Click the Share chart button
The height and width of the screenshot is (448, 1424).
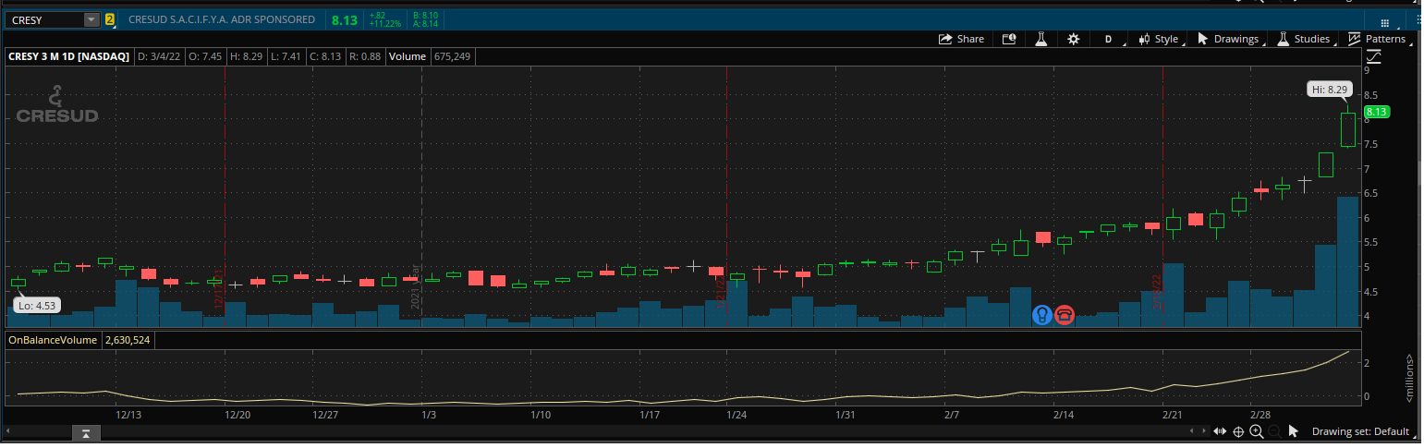click(961, 39)
